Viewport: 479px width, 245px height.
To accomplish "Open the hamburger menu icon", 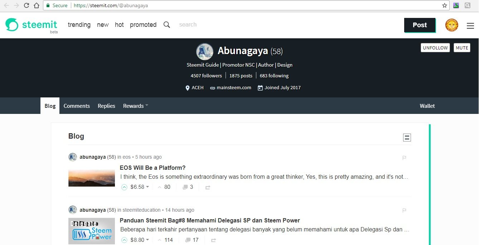I will pos(470,25).
